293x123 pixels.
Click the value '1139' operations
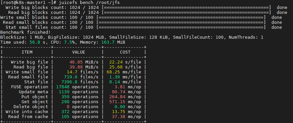coord(64,92)
